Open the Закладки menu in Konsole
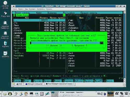The width and height of the screenshot is (130, 97). (32, 9)
